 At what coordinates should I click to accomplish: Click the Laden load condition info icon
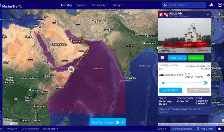coord(205,103)
